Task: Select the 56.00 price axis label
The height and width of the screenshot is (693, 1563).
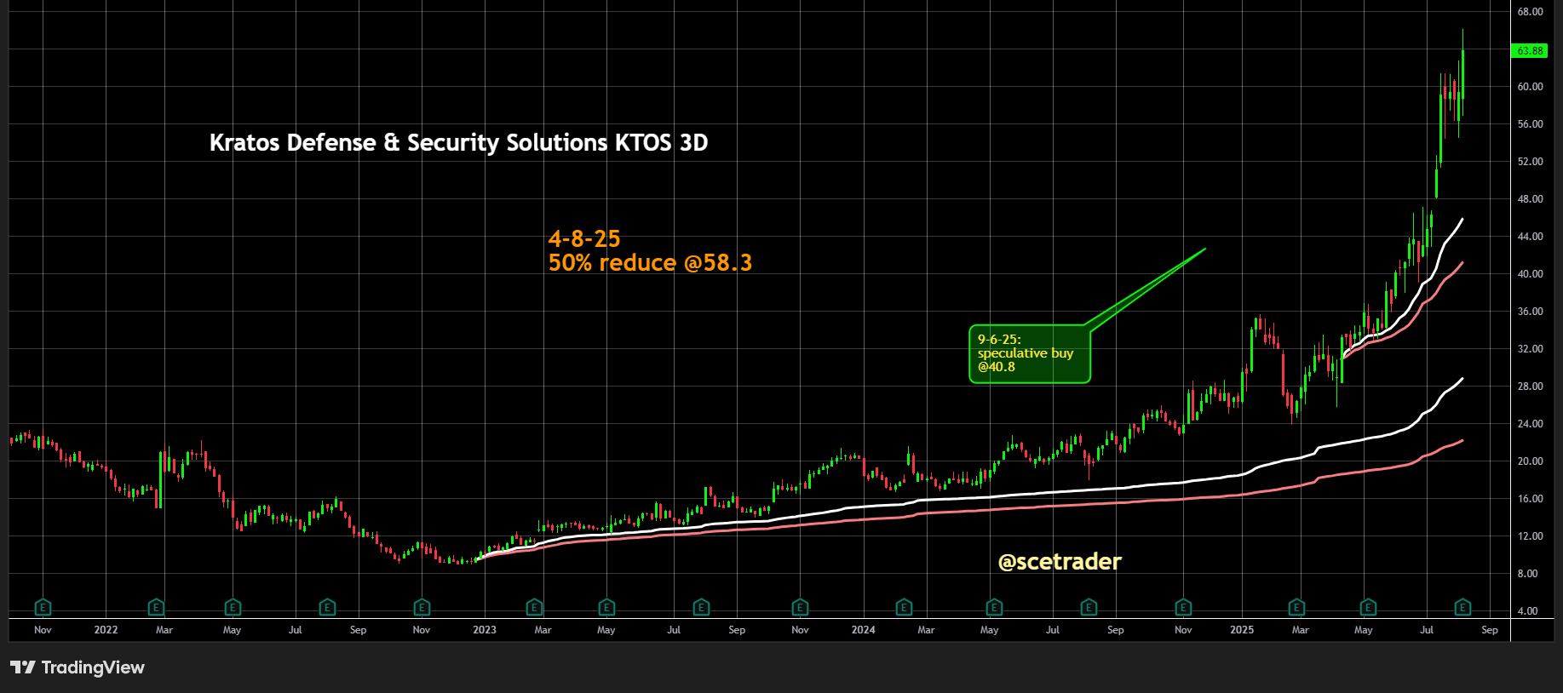Action: pyautogui.click(x=1530, y=124)
